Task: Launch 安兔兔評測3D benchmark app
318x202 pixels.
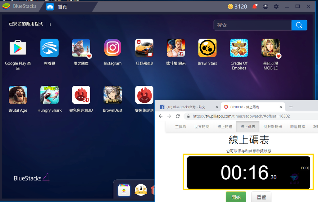Action: (x=81, y=95)
